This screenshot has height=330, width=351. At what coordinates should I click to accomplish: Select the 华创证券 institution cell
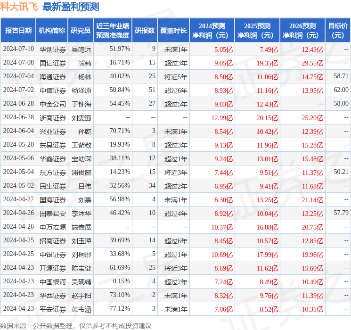pyautogui.click(x=53, y=49)
